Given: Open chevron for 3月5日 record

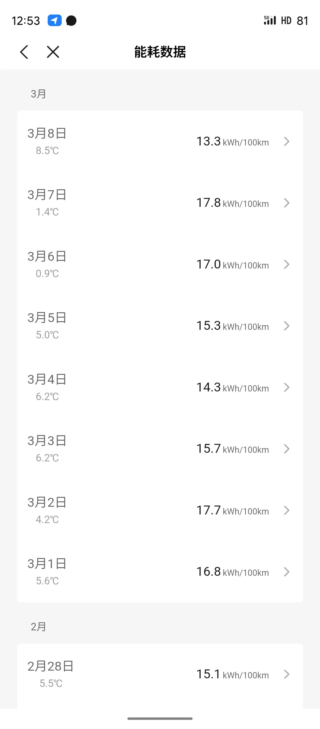Looking at the screenshot, I should click(286, 326).
